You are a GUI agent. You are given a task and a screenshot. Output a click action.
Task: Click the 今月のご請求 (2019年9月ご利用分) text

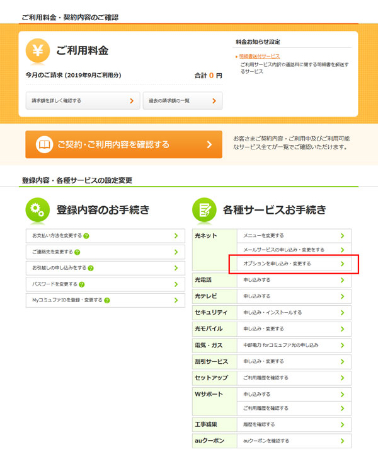point(74,75)
